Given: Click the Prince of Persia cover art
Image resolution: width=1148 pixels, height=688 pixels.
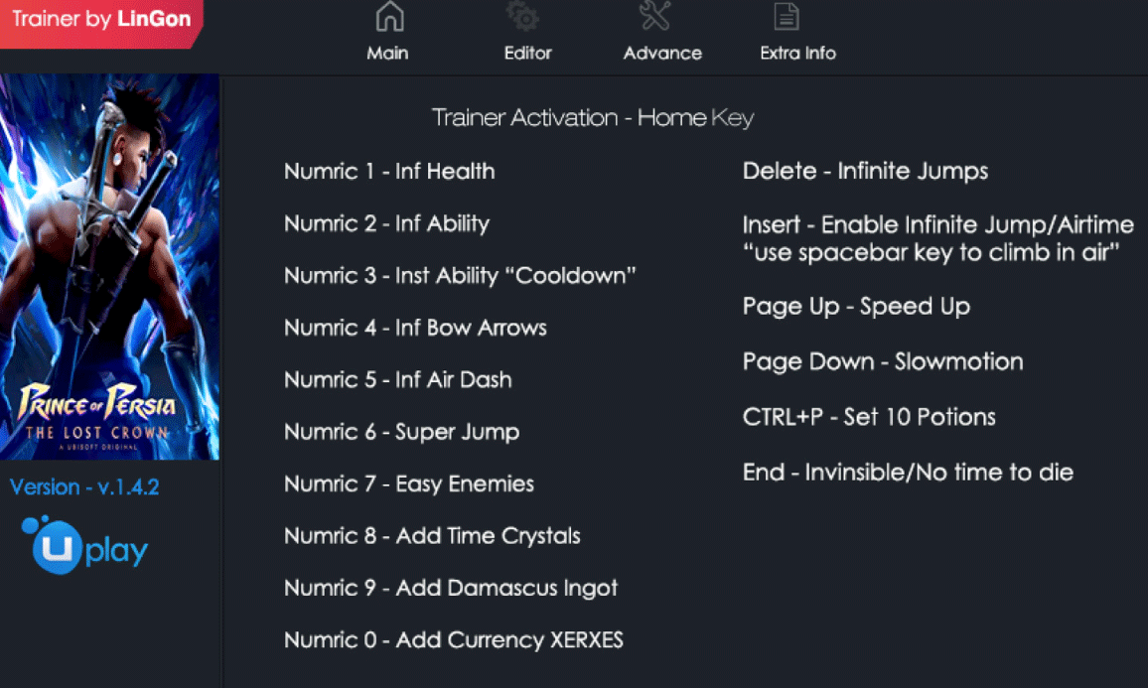Looking at the screenshot, I should tap(109, 266).
